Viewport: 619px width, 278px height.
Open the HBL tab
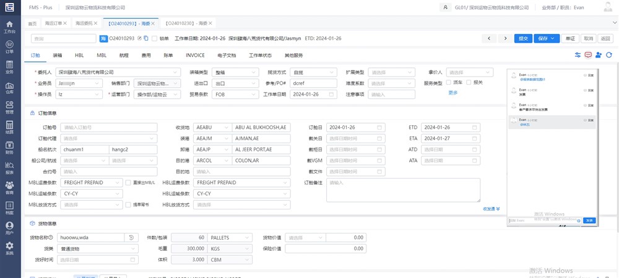[79, 56]
